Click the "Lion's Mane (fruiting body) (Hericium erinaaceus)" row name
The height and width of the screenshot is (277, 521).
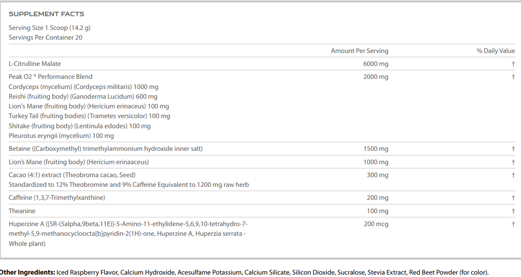79,162
